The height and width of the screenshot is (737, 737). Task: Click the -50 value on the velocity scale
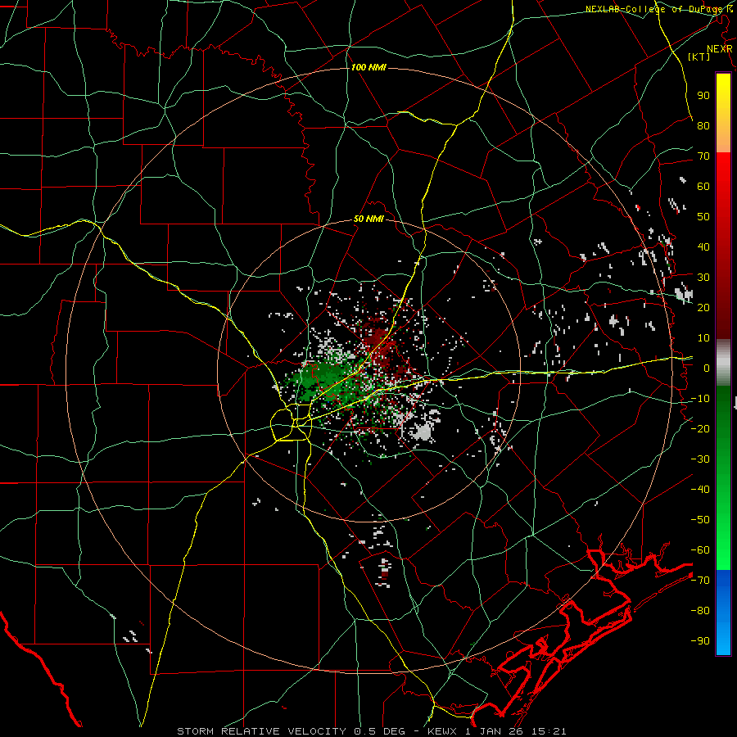click(700, 520)
